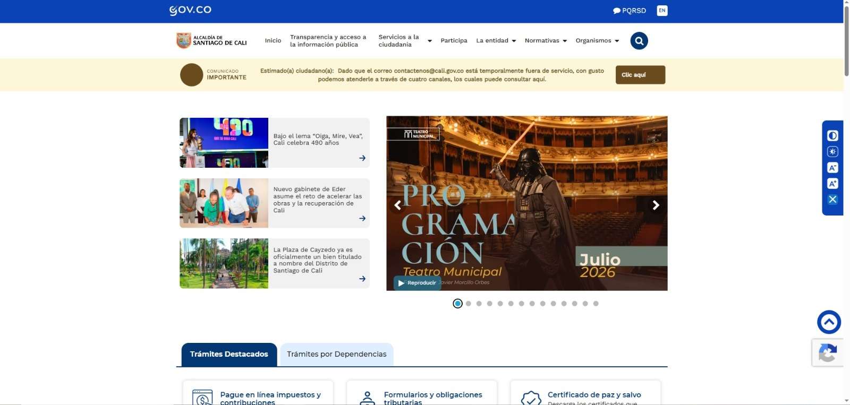Viewport: 850px width, 405px height.
Task: Open Participa menu item
Action: 454,41
